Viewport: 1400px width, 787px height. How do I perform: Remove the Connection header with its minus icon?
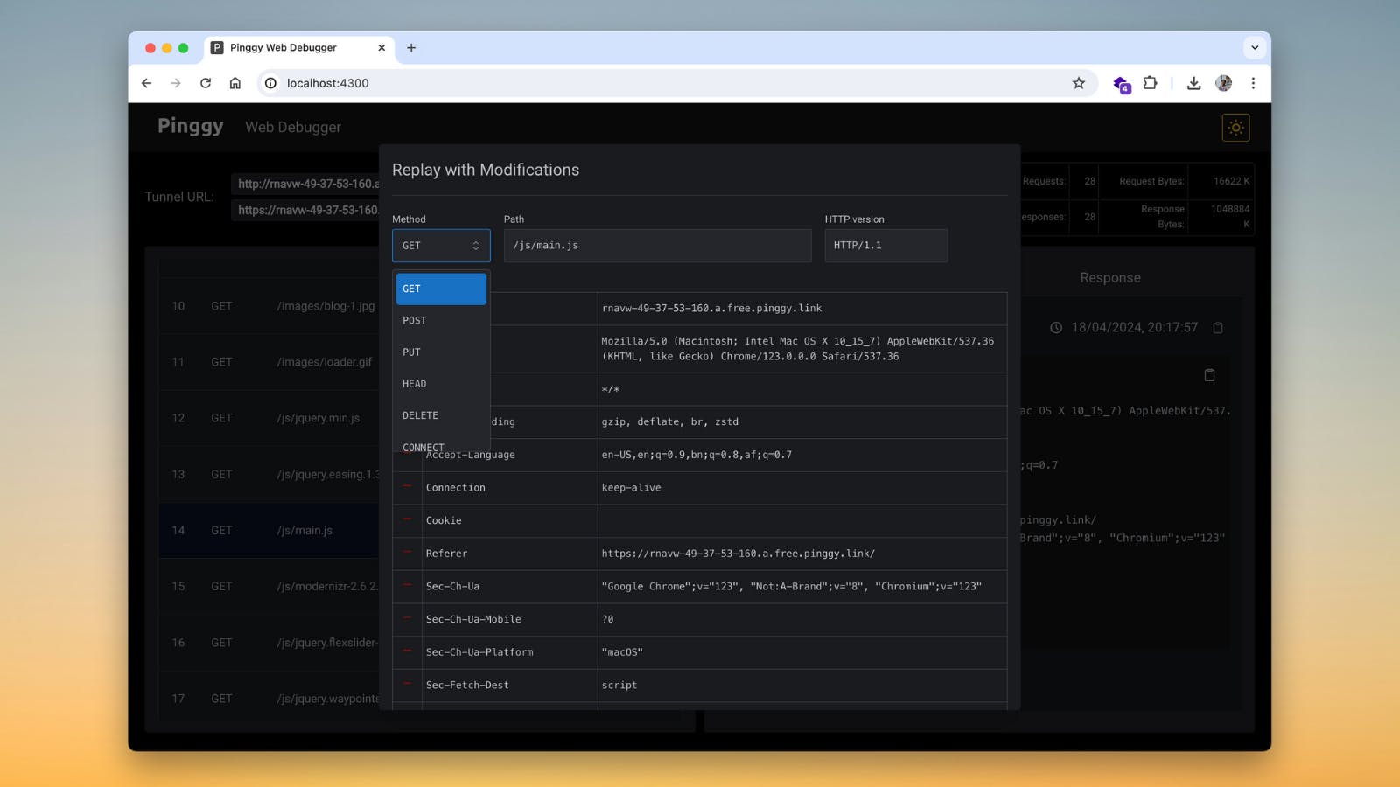407,486
